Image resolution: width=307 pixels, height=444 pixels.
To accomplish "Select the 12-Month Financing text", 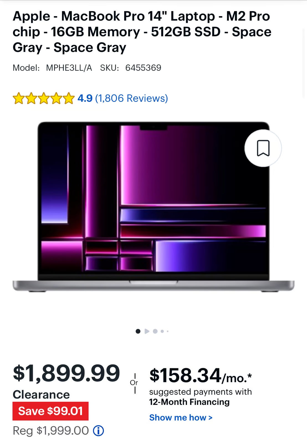I will pos(189,402).
